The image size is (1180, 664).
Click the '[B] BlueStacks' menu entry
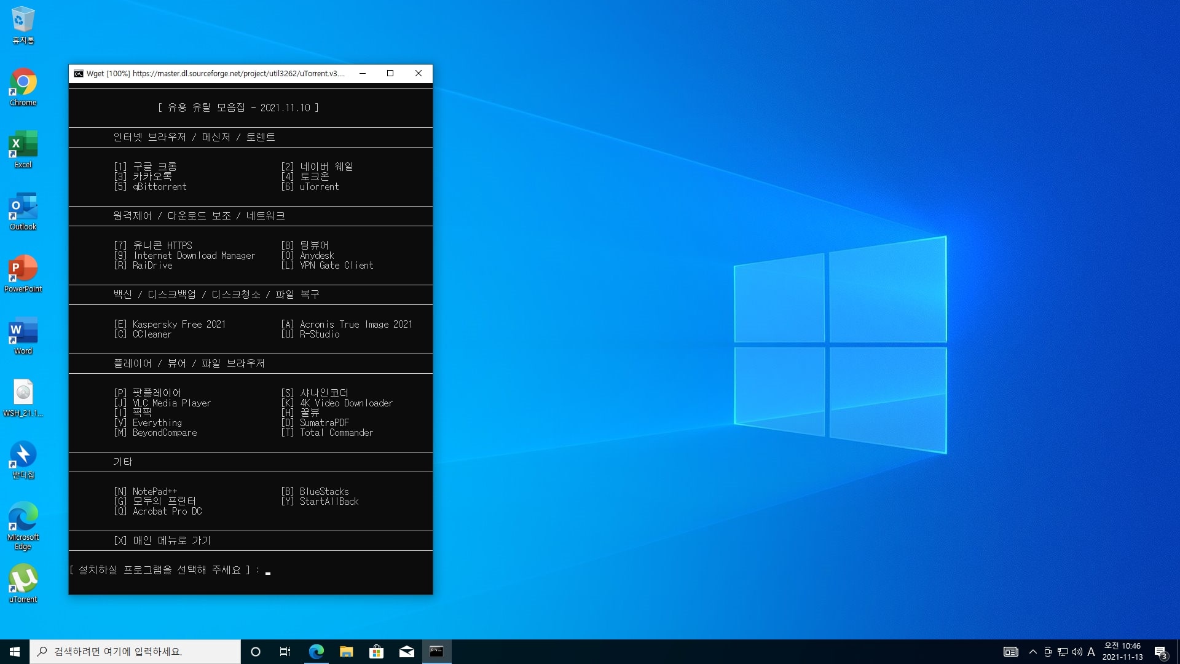tap(315, 491)
